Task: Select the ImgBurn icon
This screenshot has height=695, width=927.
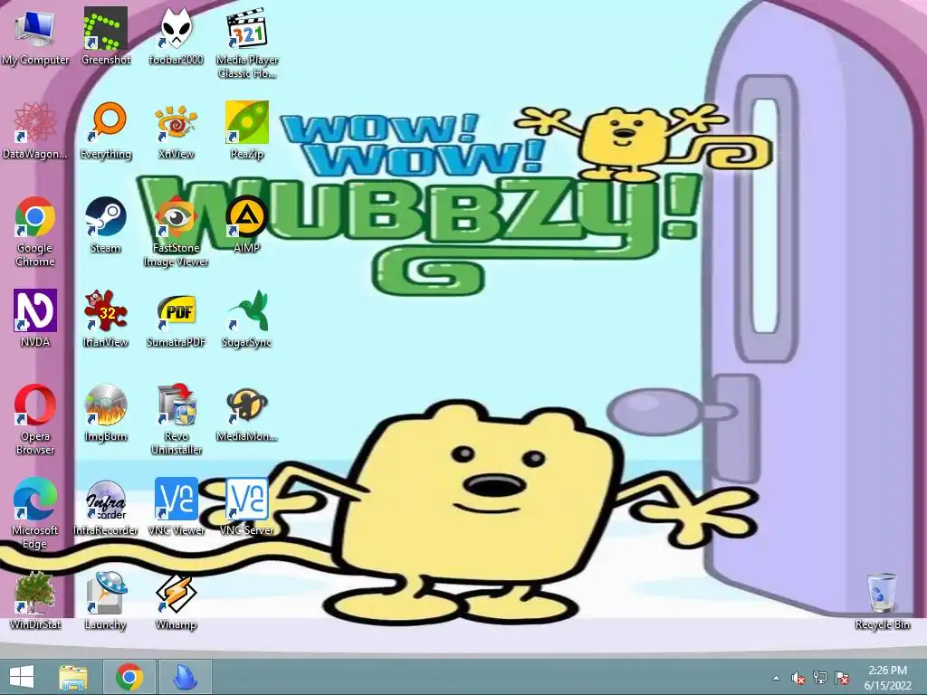Action: 106,413
